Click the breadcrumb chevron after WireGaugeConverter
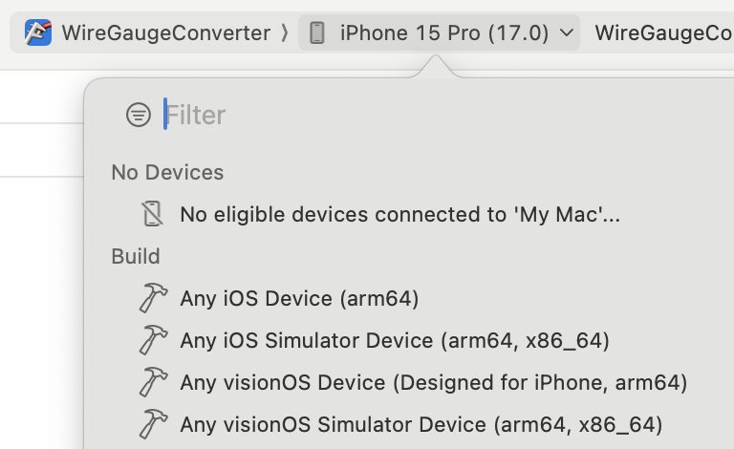Image resolution: width=734 pixels, height=449 pixels. pyautogui.click(x=284, y=33)
